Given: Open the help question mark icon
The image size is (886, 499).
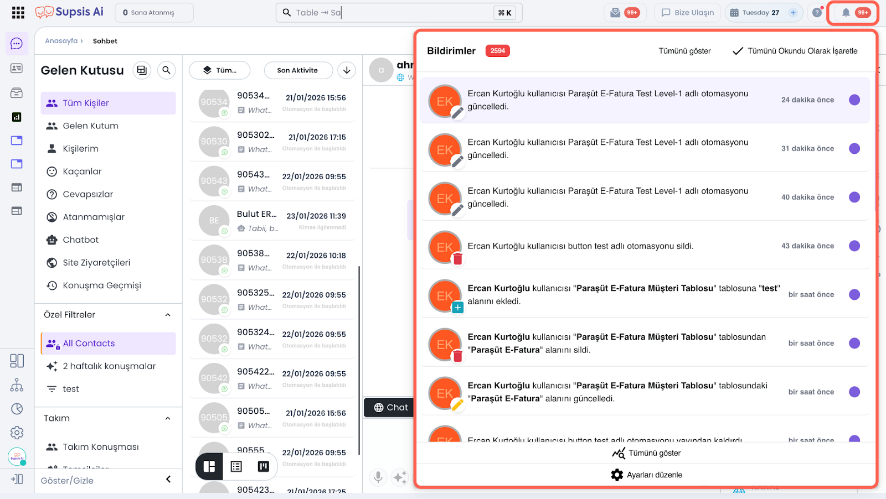Looking at the screenshot, I should click(x=817, y=13).
